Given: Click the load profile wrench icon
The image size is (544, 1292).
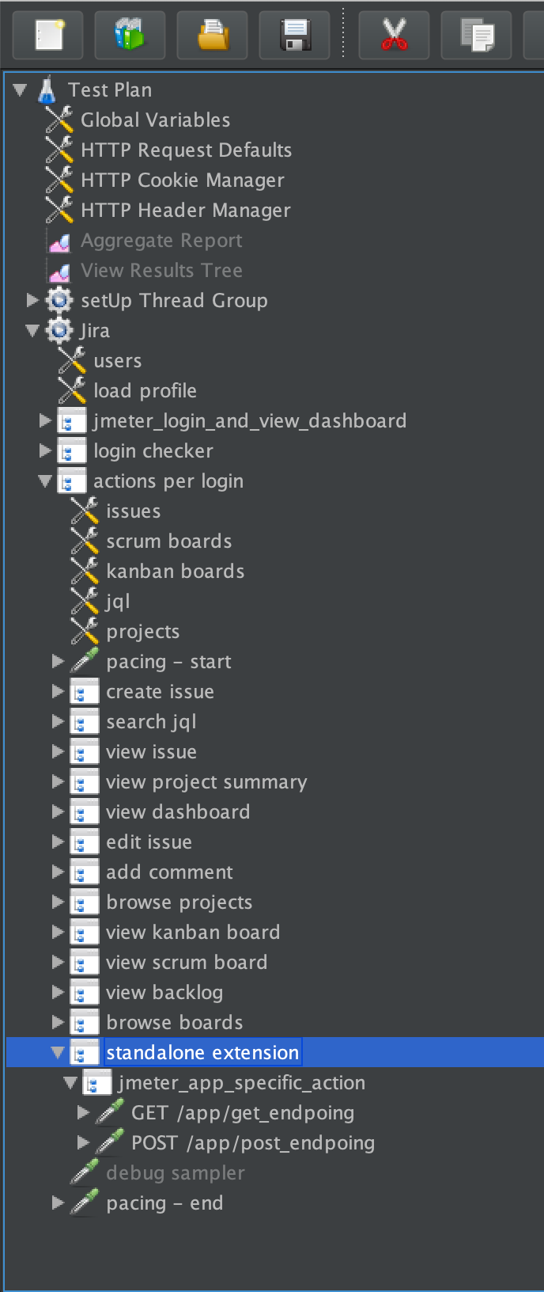Looking at the screenshot, I should [x=72, y=390].
